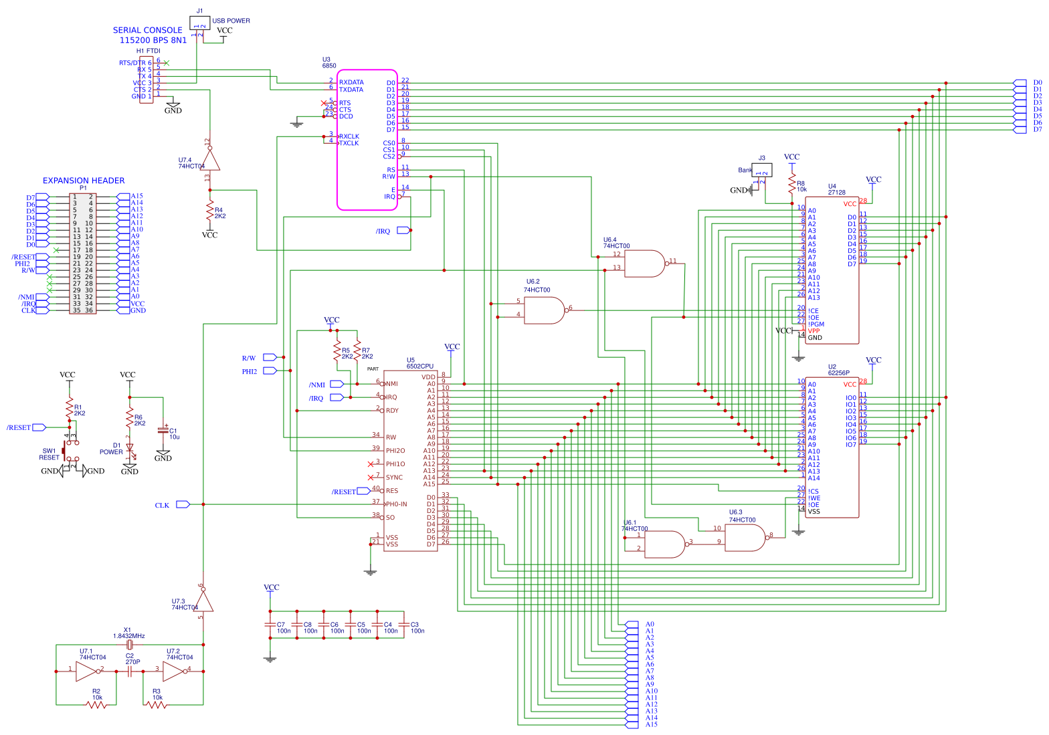The height and width of the screenshot is (735, 1049).
Task: Select the U3 6850 ACIA chip body
Action: 367,140
